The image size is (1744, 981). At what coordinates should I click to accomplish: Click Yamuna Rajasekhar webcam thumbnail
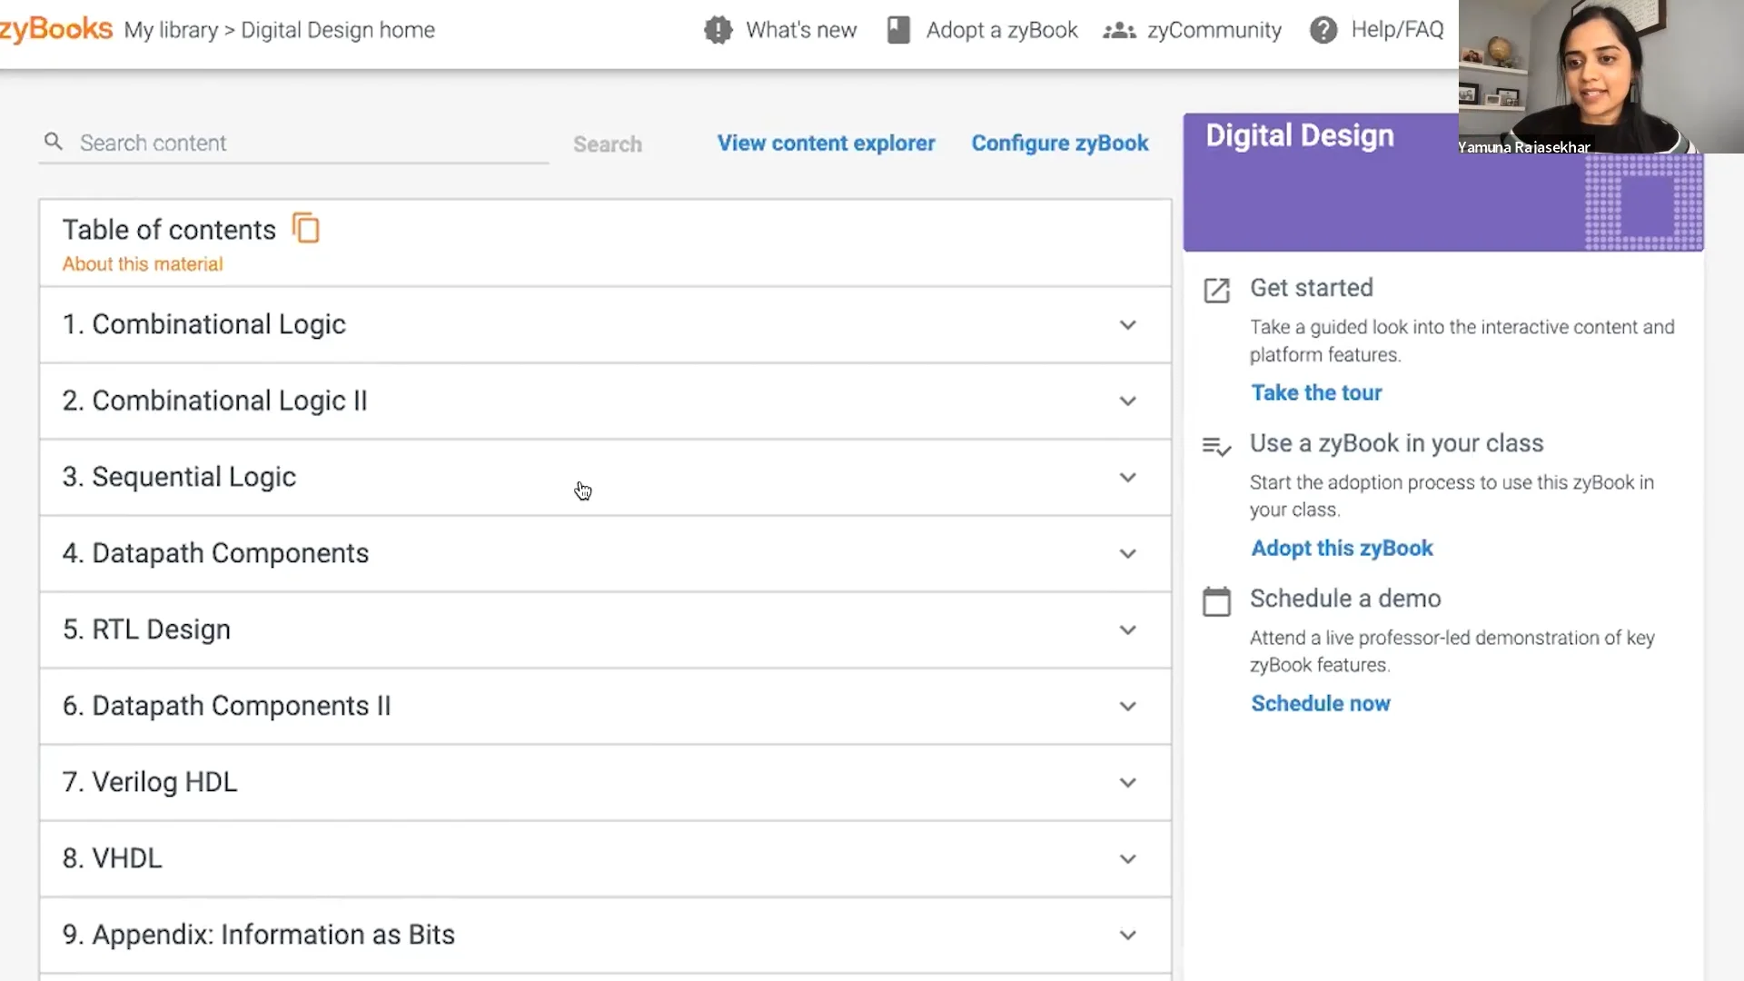point(1600,76)
